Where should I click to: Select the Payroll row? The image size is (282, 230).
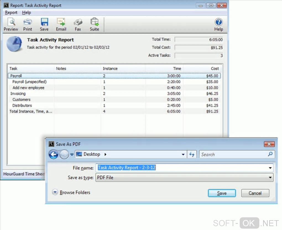pos(114,76)
